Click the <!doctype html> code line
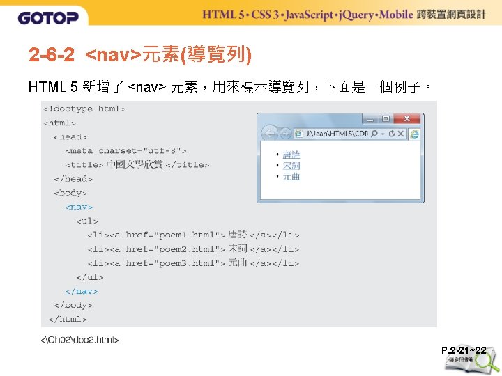This screenshot has height=376, width=502. click(x=84, y=109)
